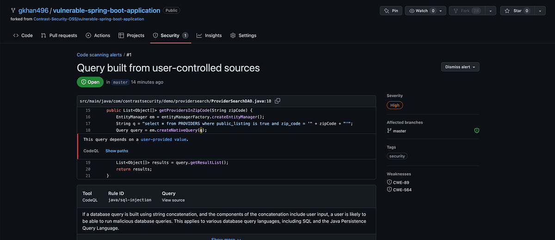
Task: Click shield icon next to CWE-89
Action: (389, 182)
